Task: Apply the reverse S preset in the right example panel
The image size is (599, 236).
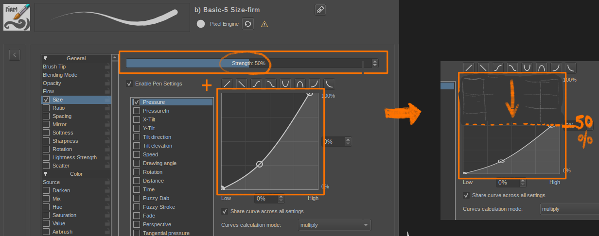Action: (512, 67)
